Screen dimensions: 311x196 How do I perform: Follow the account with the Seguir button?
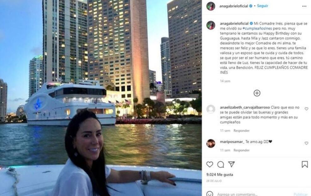click(262, 6)
